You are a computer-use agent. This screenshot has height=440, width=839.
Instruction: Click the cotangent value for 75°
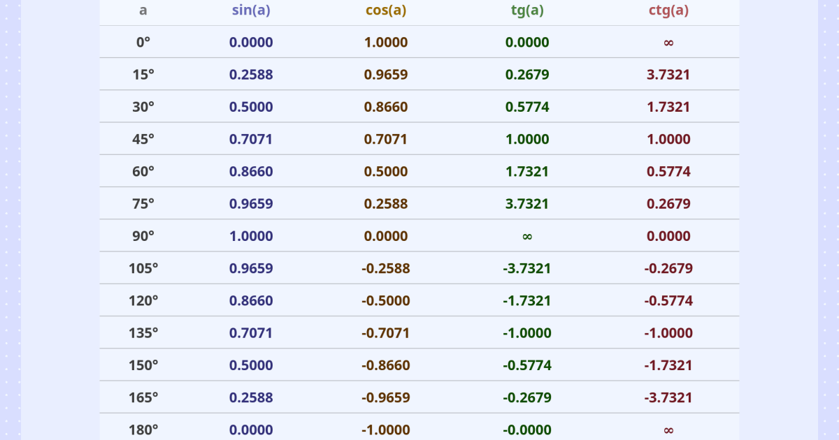(668, 204)
